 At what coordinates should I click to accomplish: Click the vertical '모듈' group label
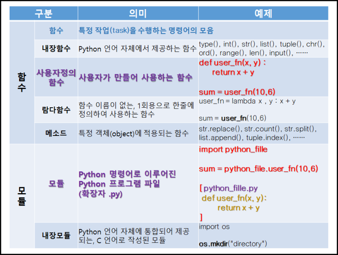[x=22, y=196]
